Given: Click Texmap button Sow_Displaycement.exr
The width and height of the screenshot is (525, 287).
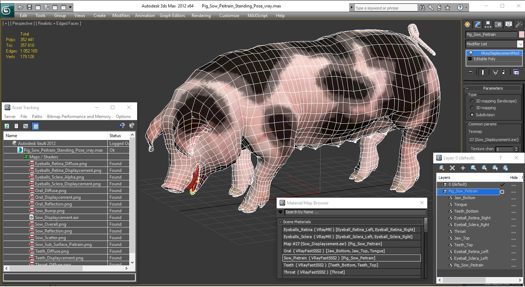Looking at the screenshot, I should pyautogui.click(x=494, y=140).
